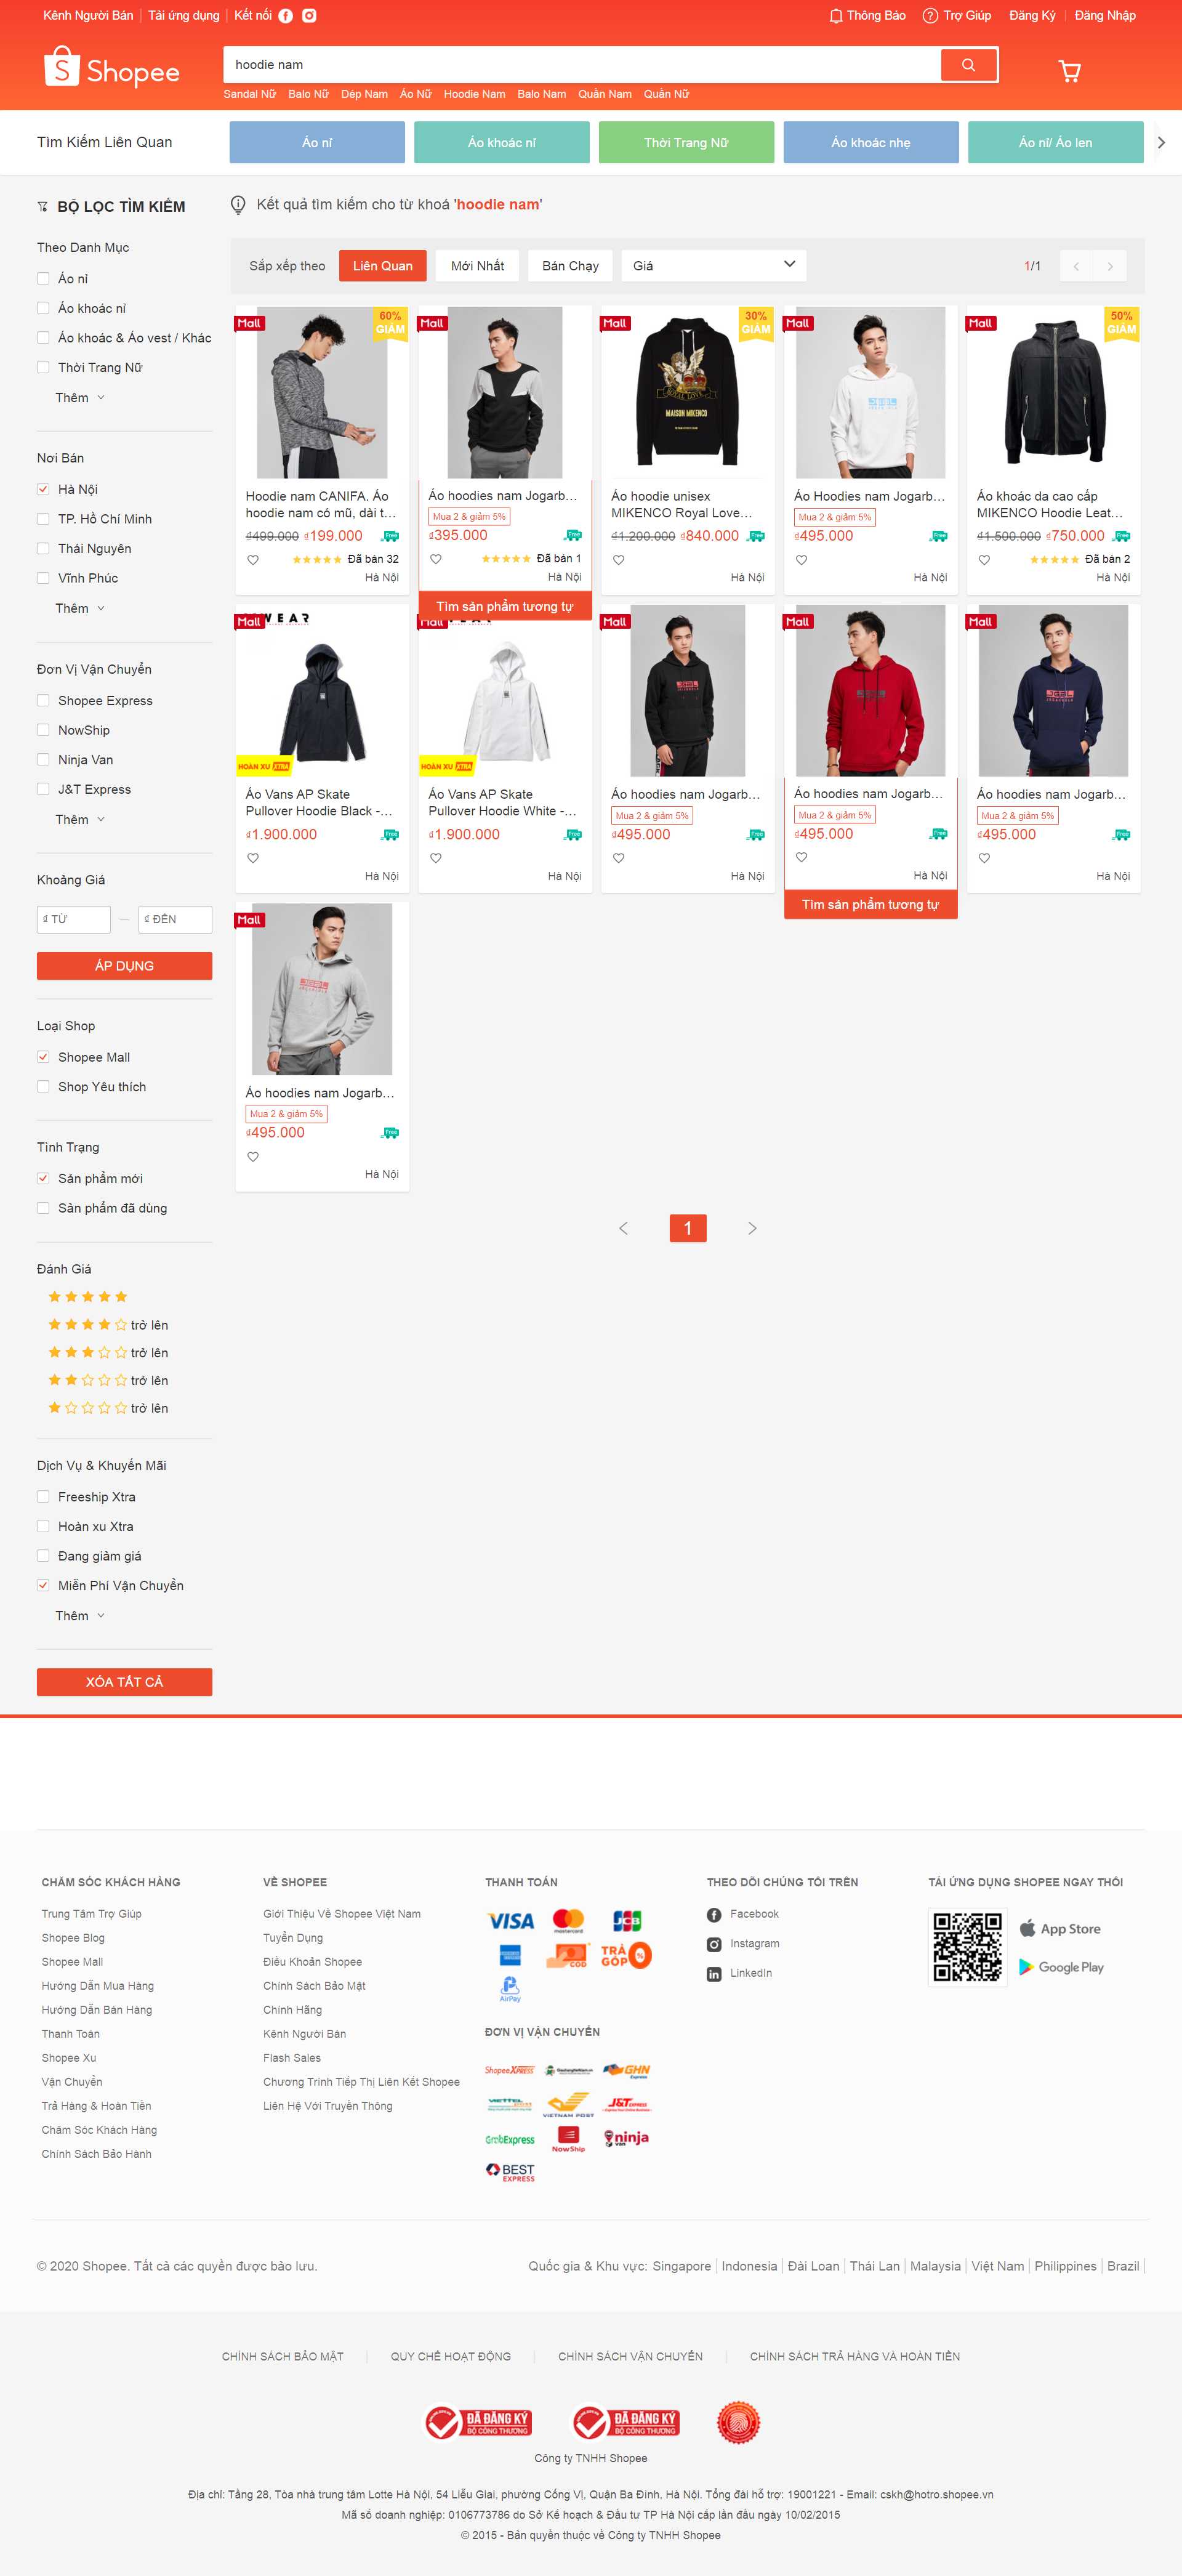Filter by four stars trở lên

108,1325
